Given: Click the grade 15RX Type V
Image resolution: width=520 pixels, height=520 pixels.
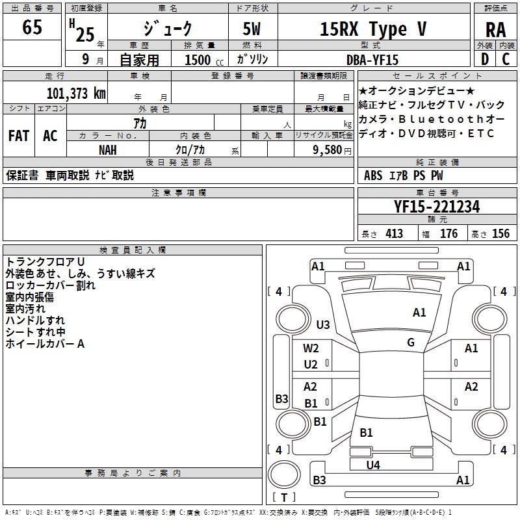Looking at the screenshot, I should click(x=373, y=29).
